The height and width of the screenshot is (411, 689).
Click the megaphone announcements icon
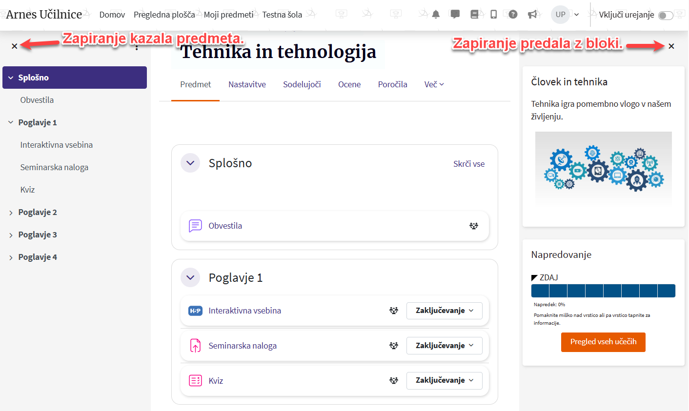532,15
